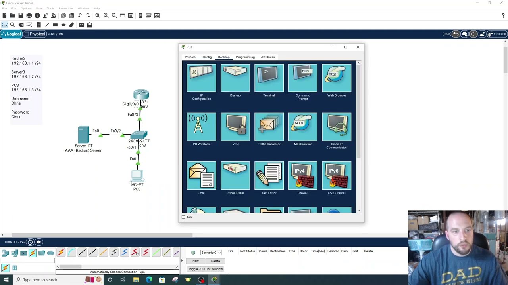
Task: Click the Print toolbar icon
Action: (29, 15)
